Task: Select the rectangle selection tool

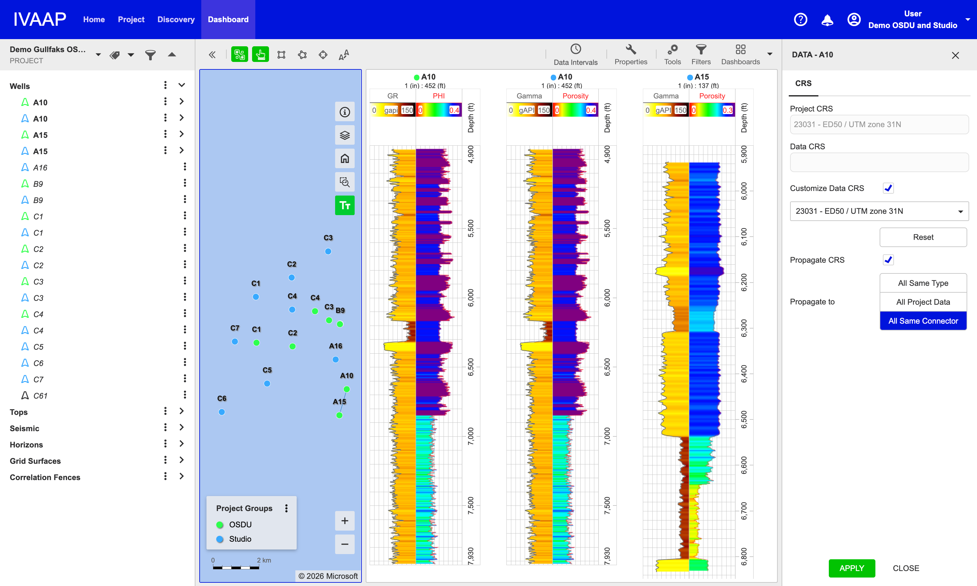Action: [281, 54]
